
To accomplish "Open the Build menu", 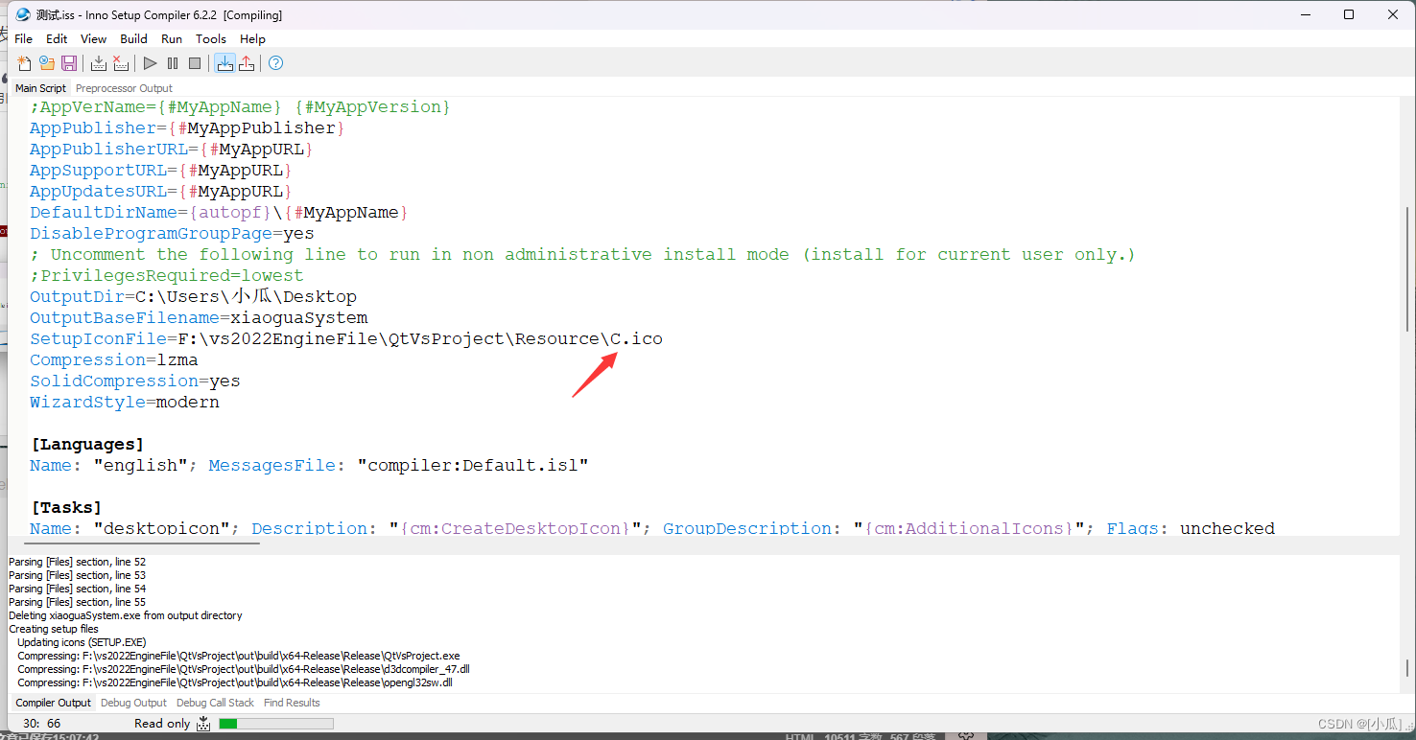I will [133, 38].
